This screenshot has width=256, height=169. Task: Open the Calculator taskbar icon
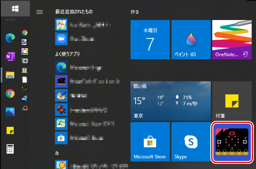click(x=10, y=149)
